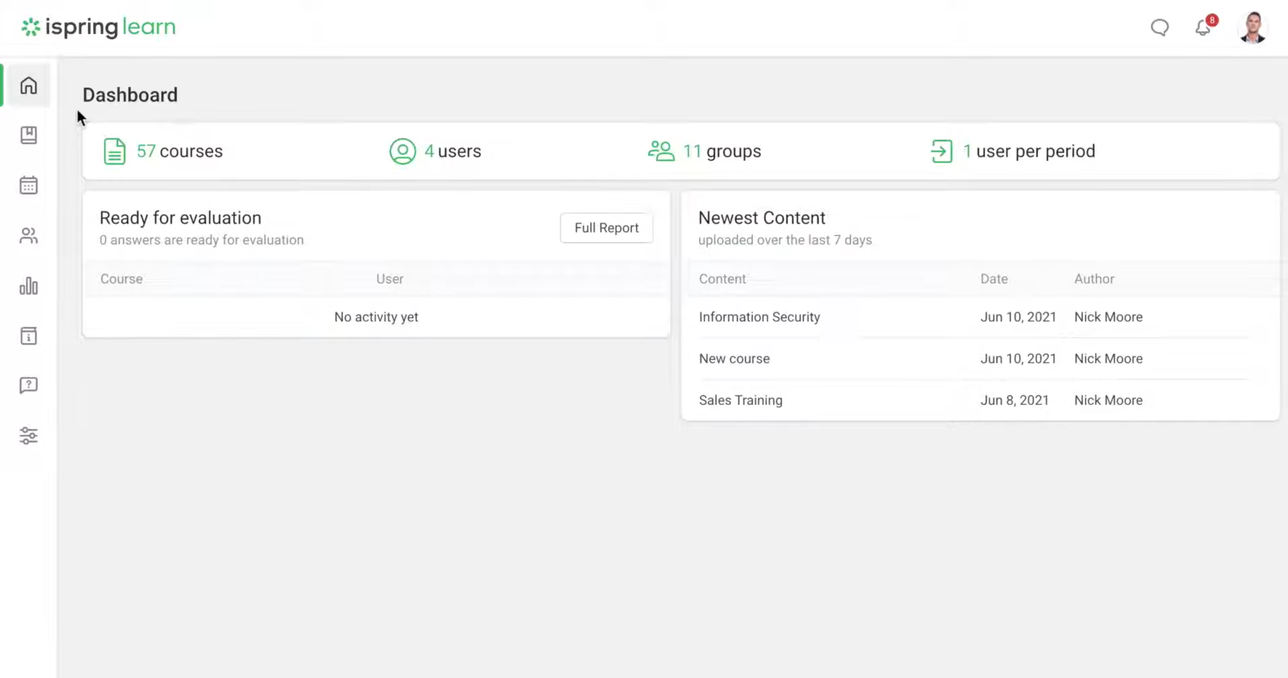Click the Full Report button

(x=606, y=228)
